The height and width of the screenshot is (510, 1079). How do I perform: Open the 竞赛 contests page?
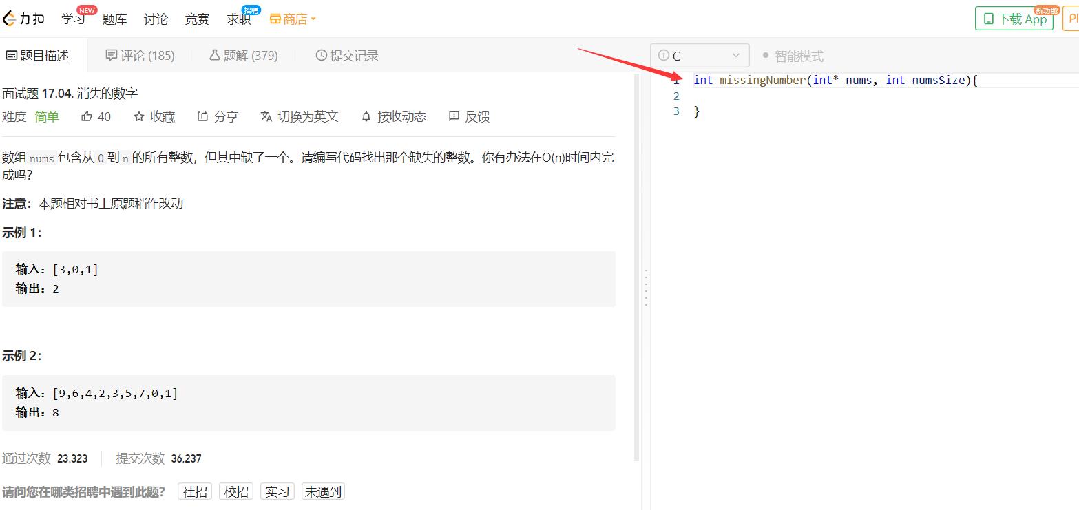pyautogui.click(x=197, y=19)
